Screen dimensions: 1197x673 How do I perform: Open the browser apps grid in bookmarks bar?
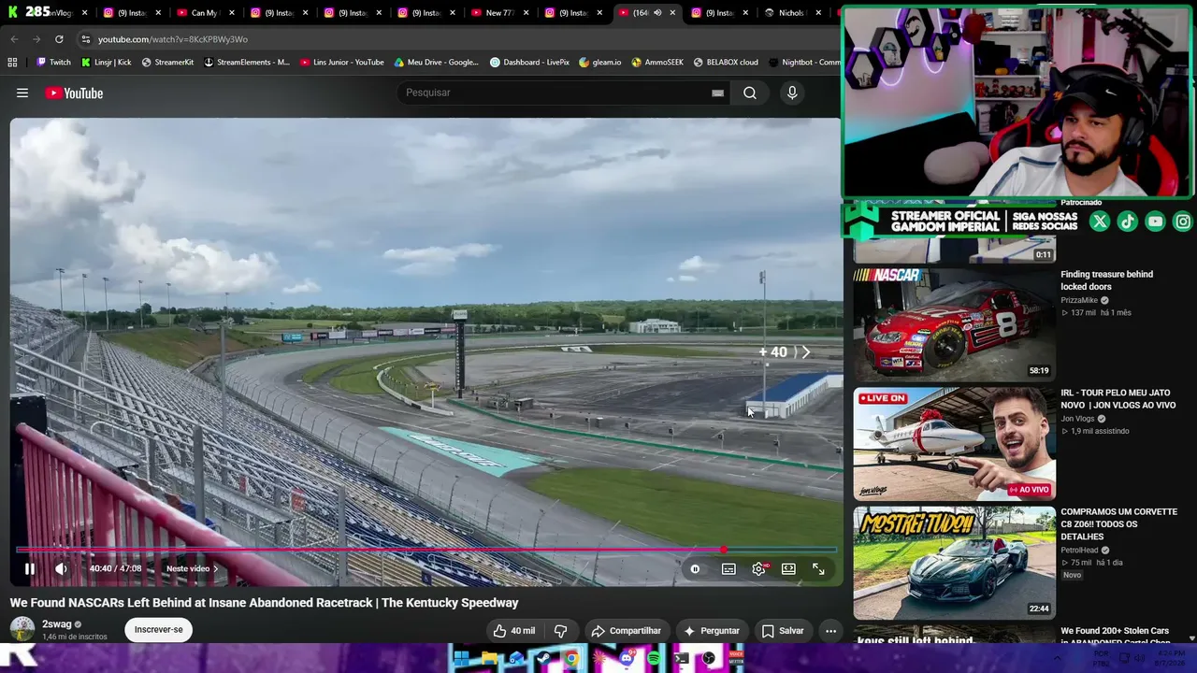tap(12, 63)
